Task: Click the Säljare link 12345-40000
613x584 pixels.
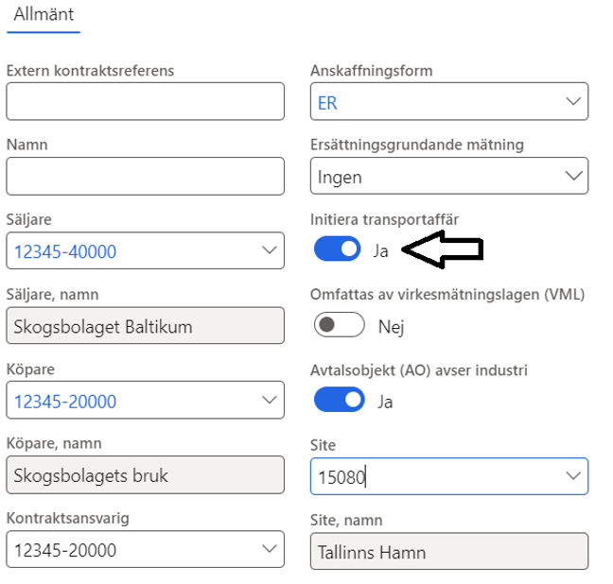Action: point(65,251)
